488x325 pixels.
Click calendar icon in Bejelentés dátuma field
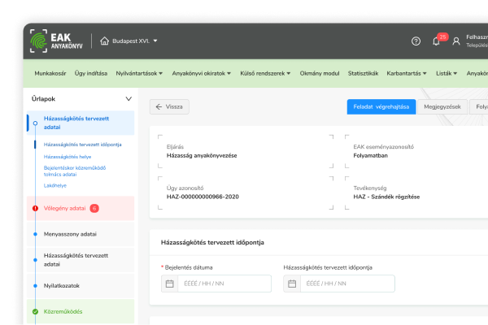pyautogui.click(x=170, y=284)
